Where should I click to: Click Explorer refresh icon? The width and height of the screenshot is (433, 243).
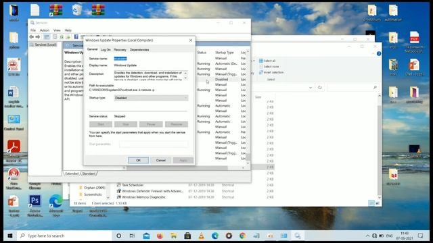320,87
